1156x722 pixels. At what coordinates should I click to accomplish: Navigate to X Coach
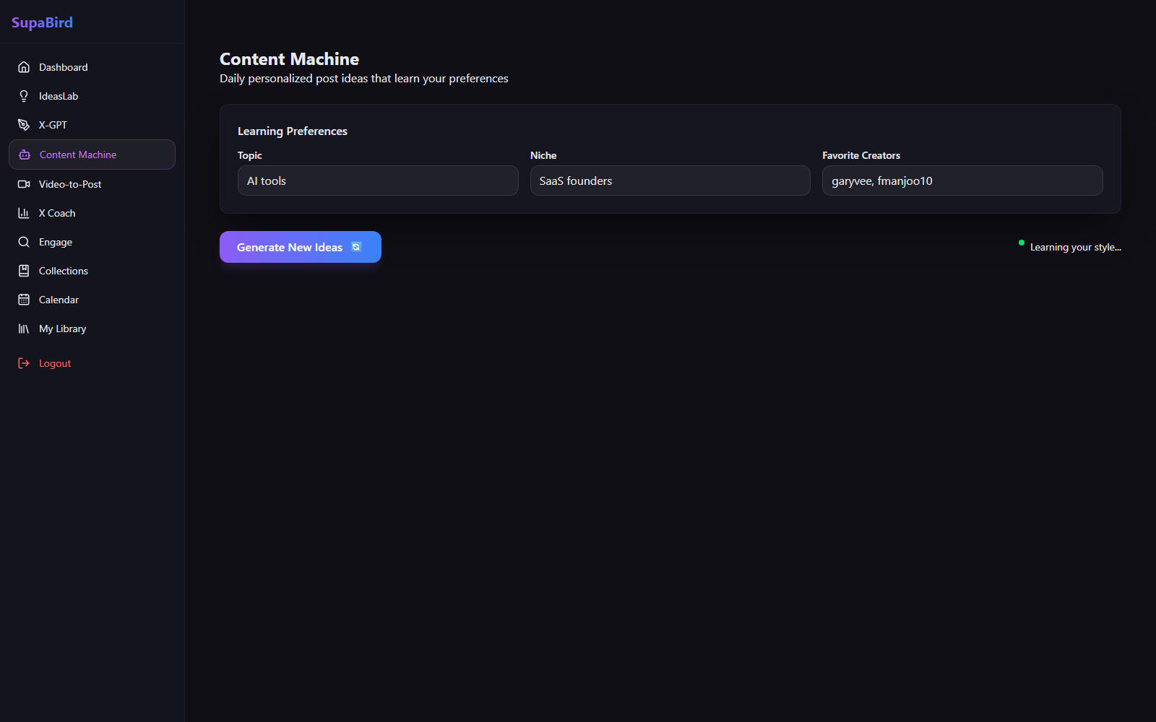point(92,213)
